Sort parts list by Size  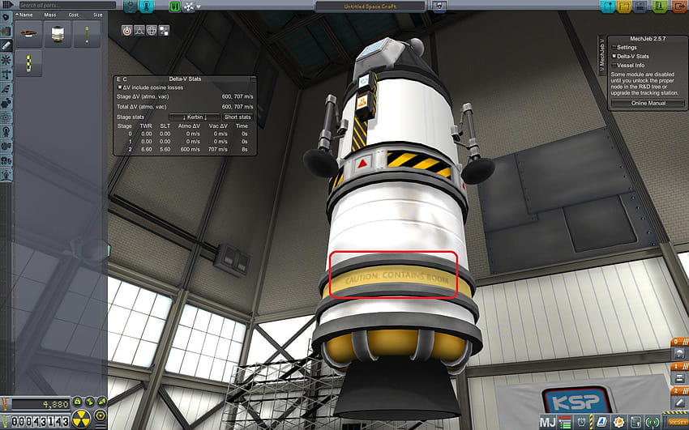(x=97, y=15)
